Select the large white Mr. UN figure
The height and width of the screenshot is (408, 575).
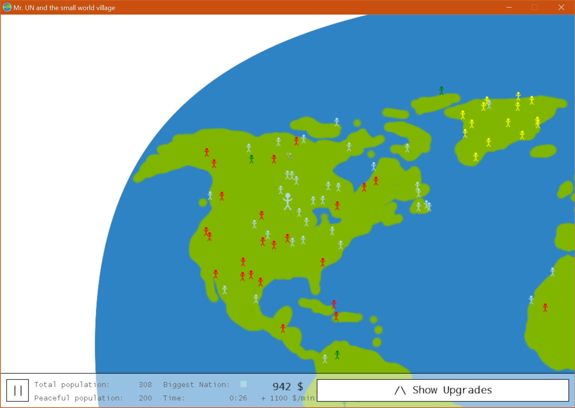point(287,202)
